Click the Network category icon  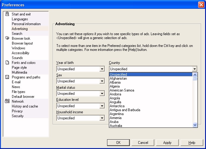click(7, 101)
